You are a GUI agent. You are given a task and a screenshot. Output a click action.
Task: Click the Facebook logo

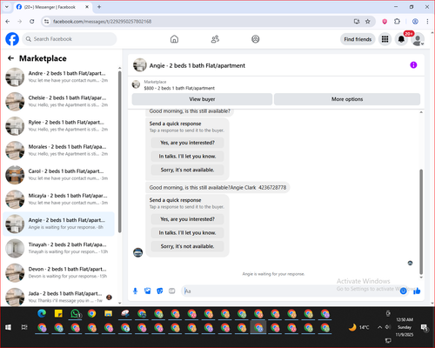(12, 39)
